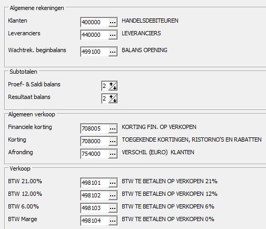
Task: Adjust Proef- & Saldi balans spinner
Action: coord(113,86)
